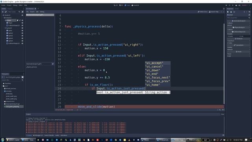This screenshot has width=252, height=142.
Task: Fold the _physics_process function at line 7
Action: (62, 26)
